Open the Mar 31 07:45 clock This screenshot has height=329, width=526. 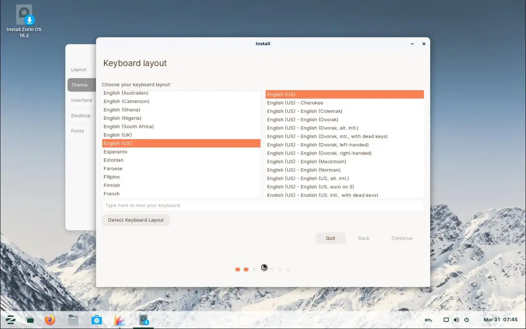(x=501, y=320)
